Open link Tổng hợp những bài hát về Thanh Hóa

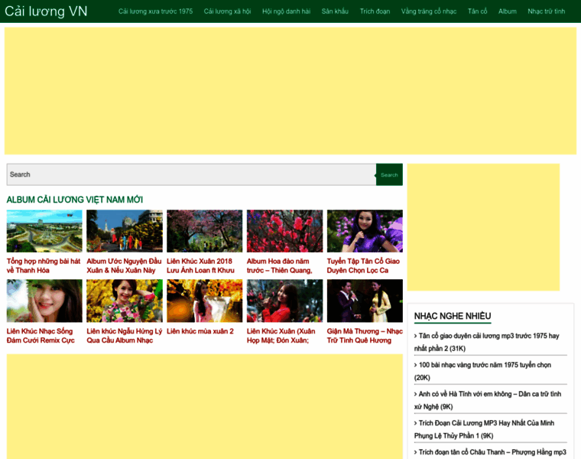pos(44,265)
